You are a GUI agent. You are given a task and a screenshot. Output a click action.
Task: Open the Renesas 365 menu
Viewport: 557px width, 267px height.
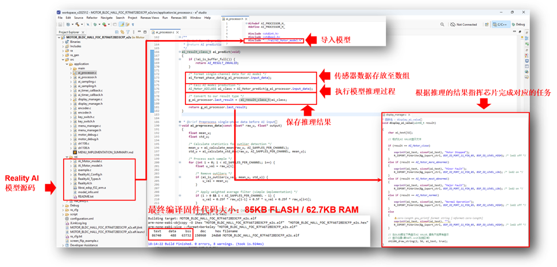pos(179,17)
